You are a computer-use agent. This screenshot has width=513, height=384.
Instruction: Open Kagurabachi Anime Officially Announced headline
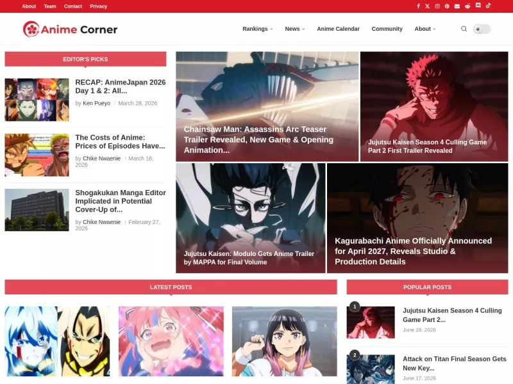[x=413, y=251]
